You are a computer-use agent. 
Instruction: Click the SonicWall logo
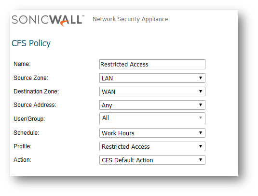pyautogui.click(x=48, y=20)
